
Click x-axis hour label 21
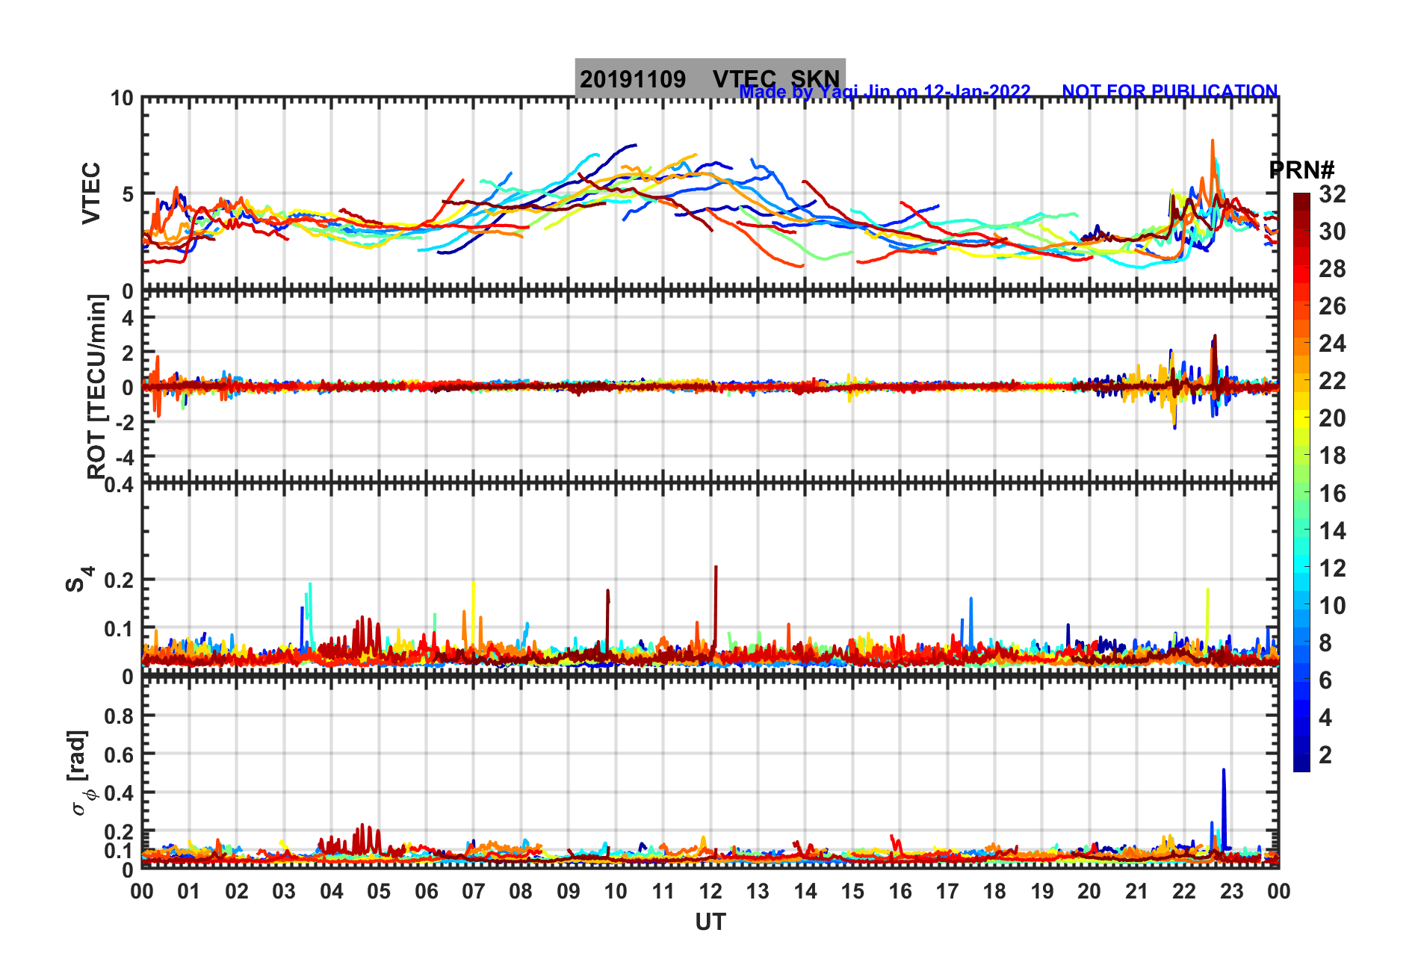1137,891
